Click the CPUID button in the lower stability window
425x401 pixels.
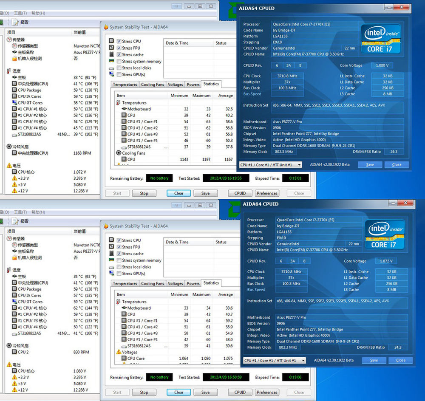click(240, 392)
